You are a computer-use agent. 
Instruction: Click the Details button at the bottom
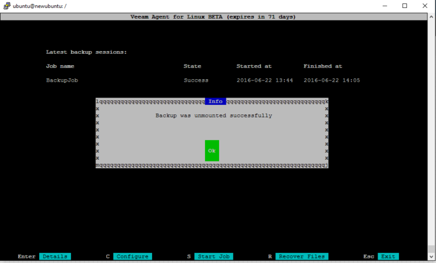coord(55,256)
